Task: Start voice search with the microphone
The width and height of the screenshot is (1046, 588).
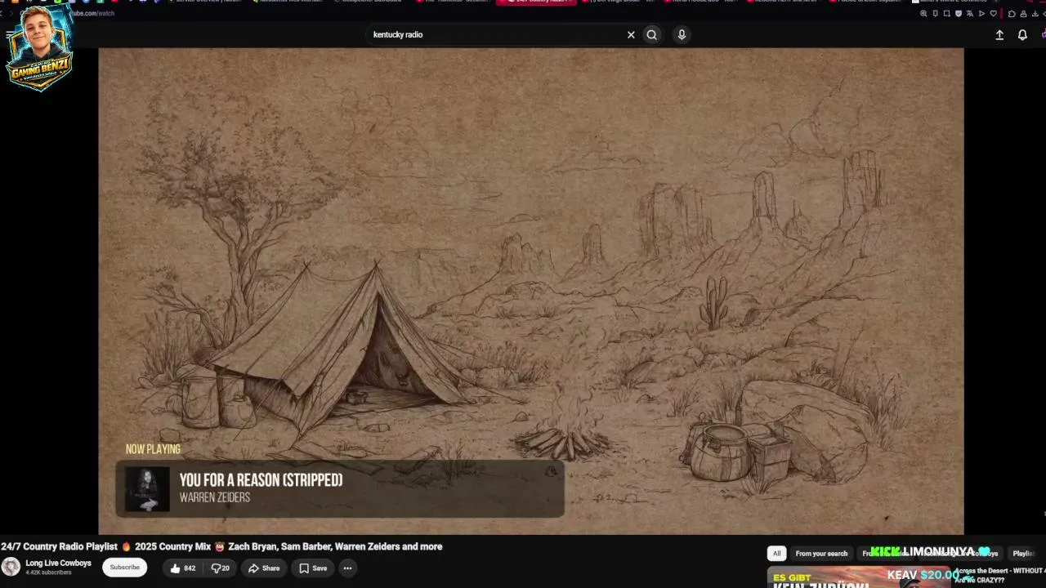Action: point(682,34)
